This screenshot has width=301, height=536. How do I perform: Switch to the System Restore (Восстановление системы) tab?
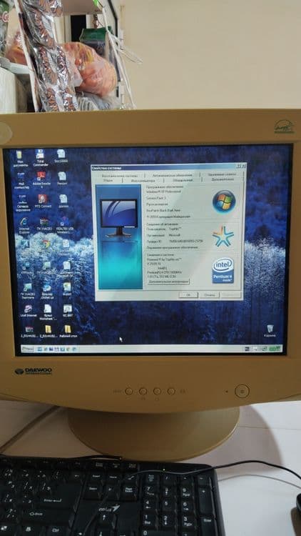[x=120, y=175]
